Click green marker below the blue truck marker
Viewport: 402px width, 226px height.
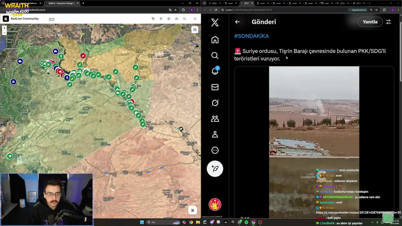(61, 56)
